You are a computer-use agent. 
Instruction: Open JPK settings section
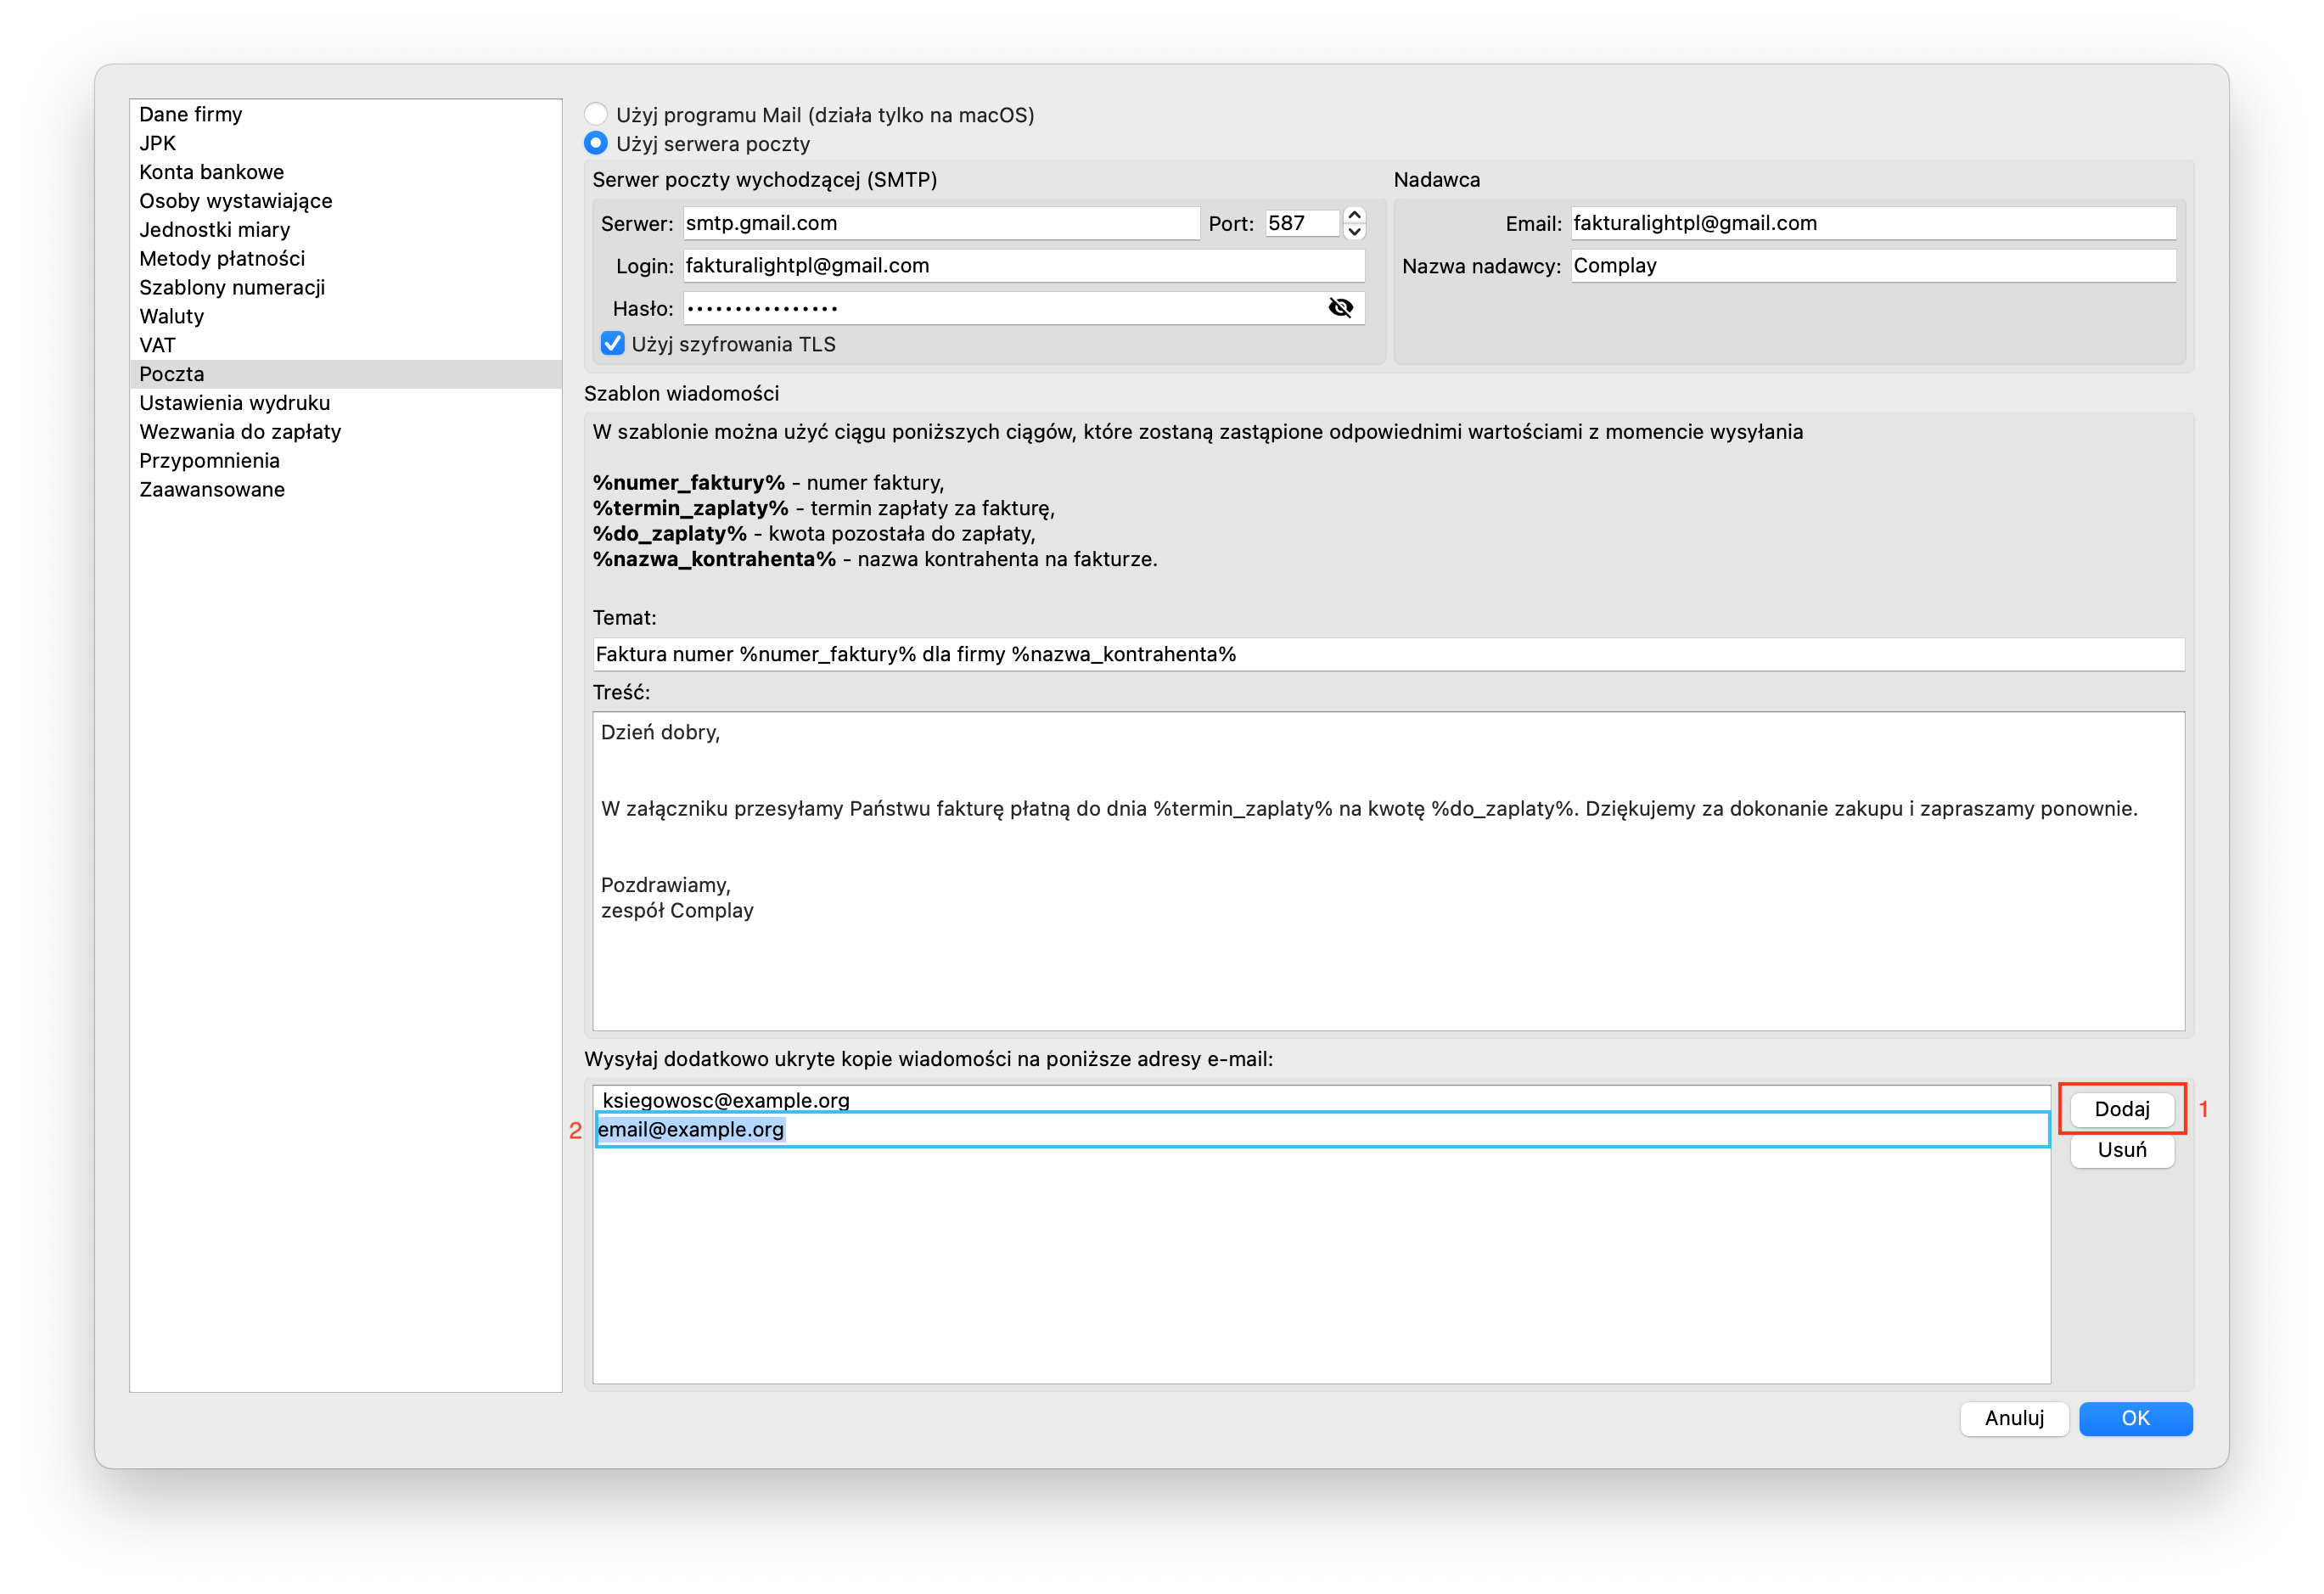345,143
